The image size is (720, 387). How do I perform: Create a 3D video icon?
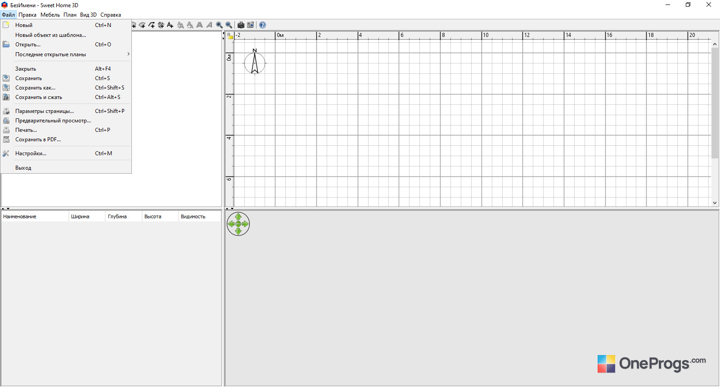[251, 25]
